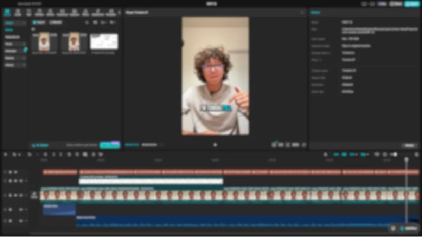Mute the main video track
Screen dimensions: 422x237
pyautogui.click(x=21, y=195)
